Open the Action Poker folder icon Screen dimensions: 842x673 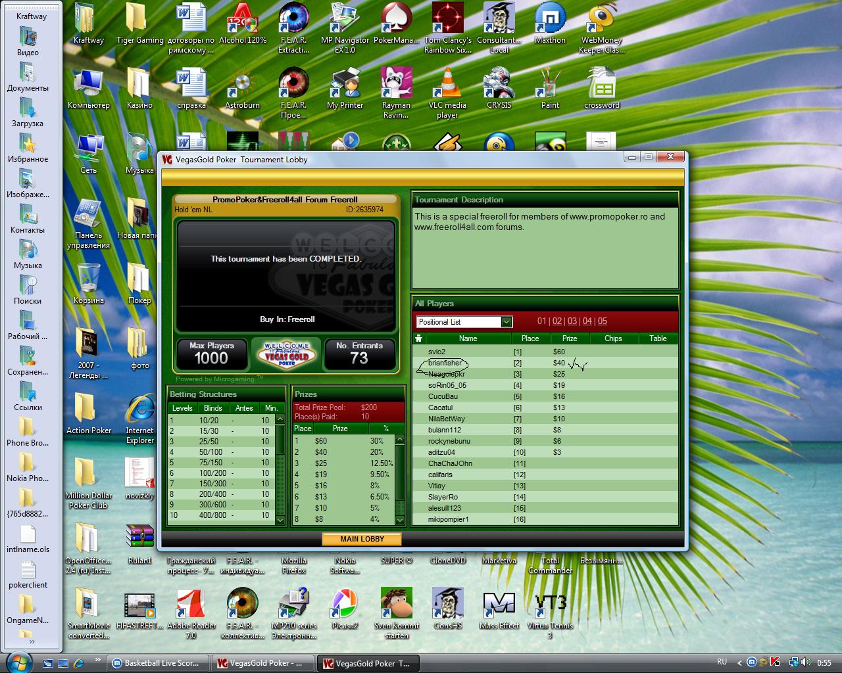(88, 411)
